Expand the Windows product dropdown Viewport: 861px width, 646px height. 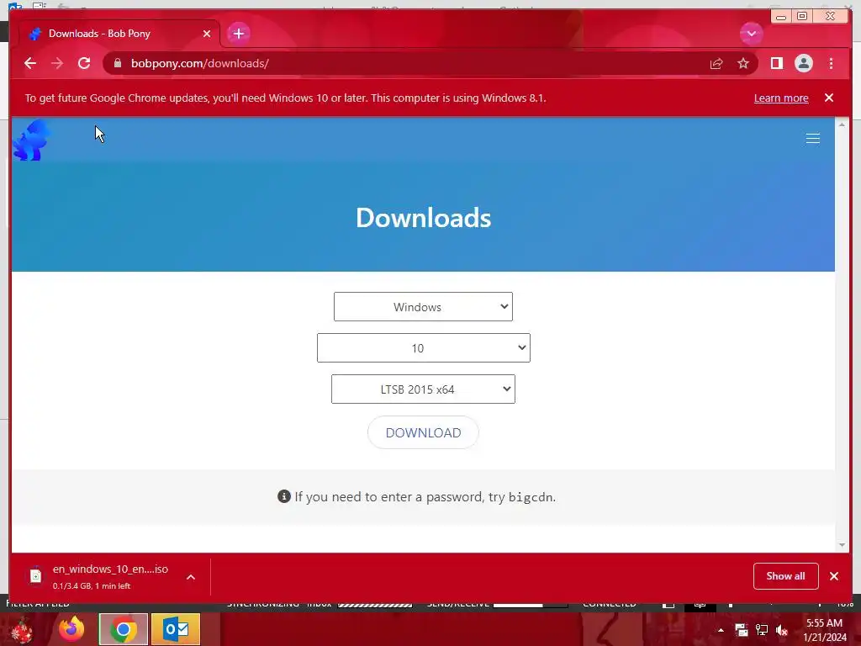coord(423,306)
